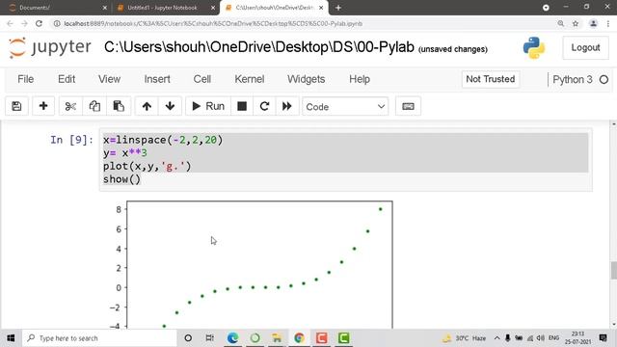Open the notifications center icon
The image size is (617, 347).
(x=603, y=338)
